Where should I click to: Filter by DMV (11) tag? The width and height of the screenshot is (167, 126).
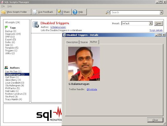(x=10, y=37)
